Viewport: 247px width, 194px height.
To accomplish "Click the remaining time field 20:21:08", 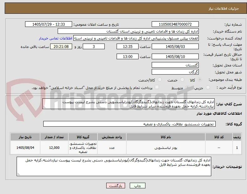I will point(61,46).
